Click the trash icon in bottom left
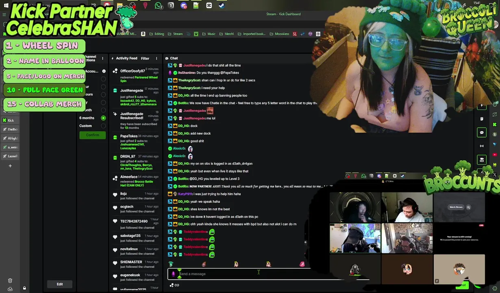 10,280
